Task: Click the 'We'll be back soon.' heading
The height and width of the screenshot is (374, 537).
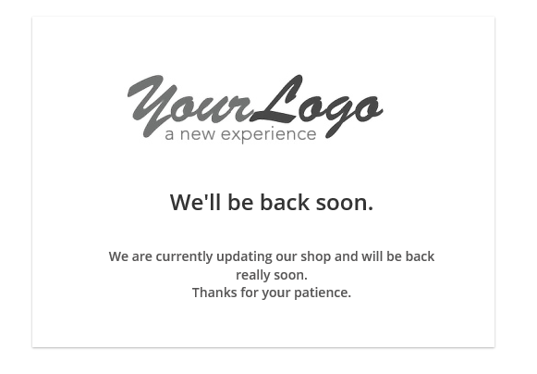Action: (272, 202)
